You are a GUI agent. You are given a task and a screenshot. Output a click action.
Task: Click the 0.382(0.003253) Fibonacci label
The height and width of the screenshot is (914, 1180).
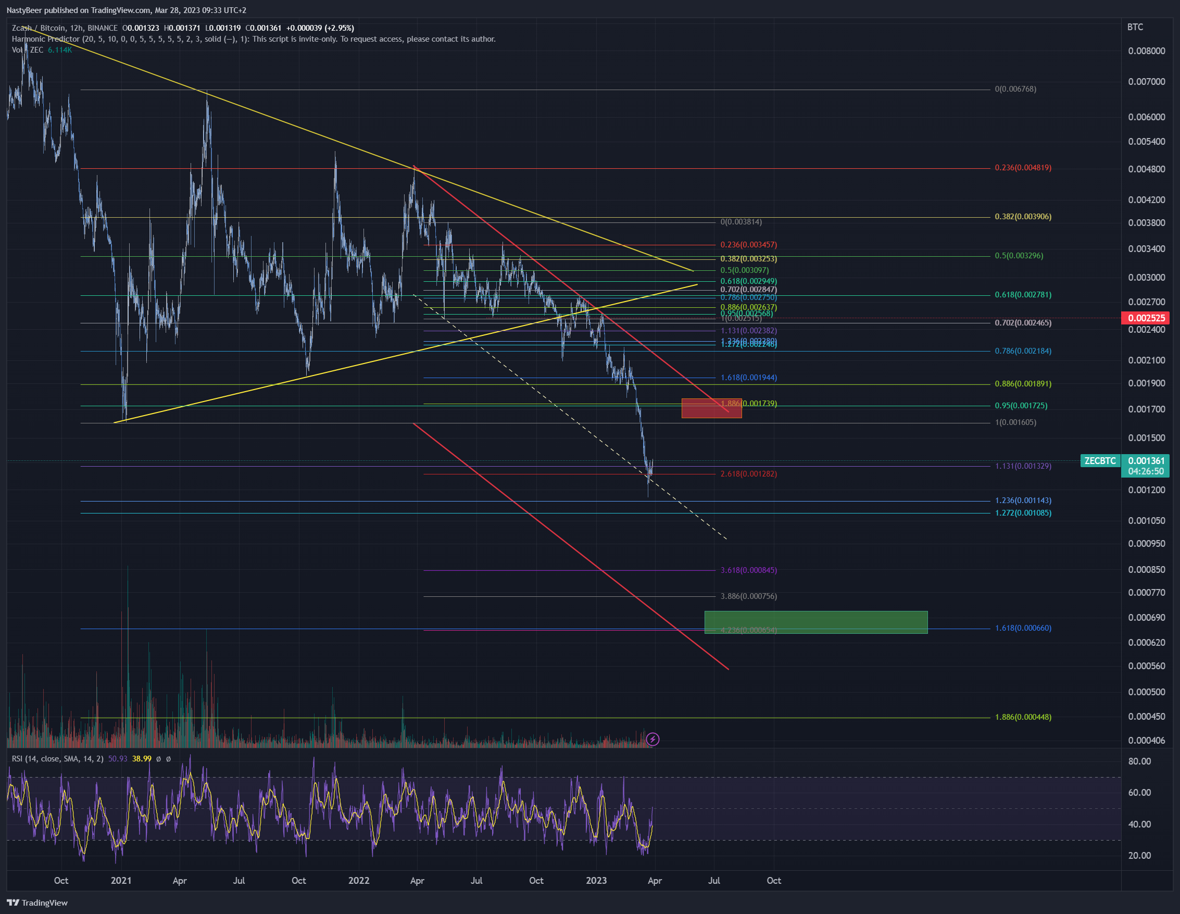coord(748,259)
